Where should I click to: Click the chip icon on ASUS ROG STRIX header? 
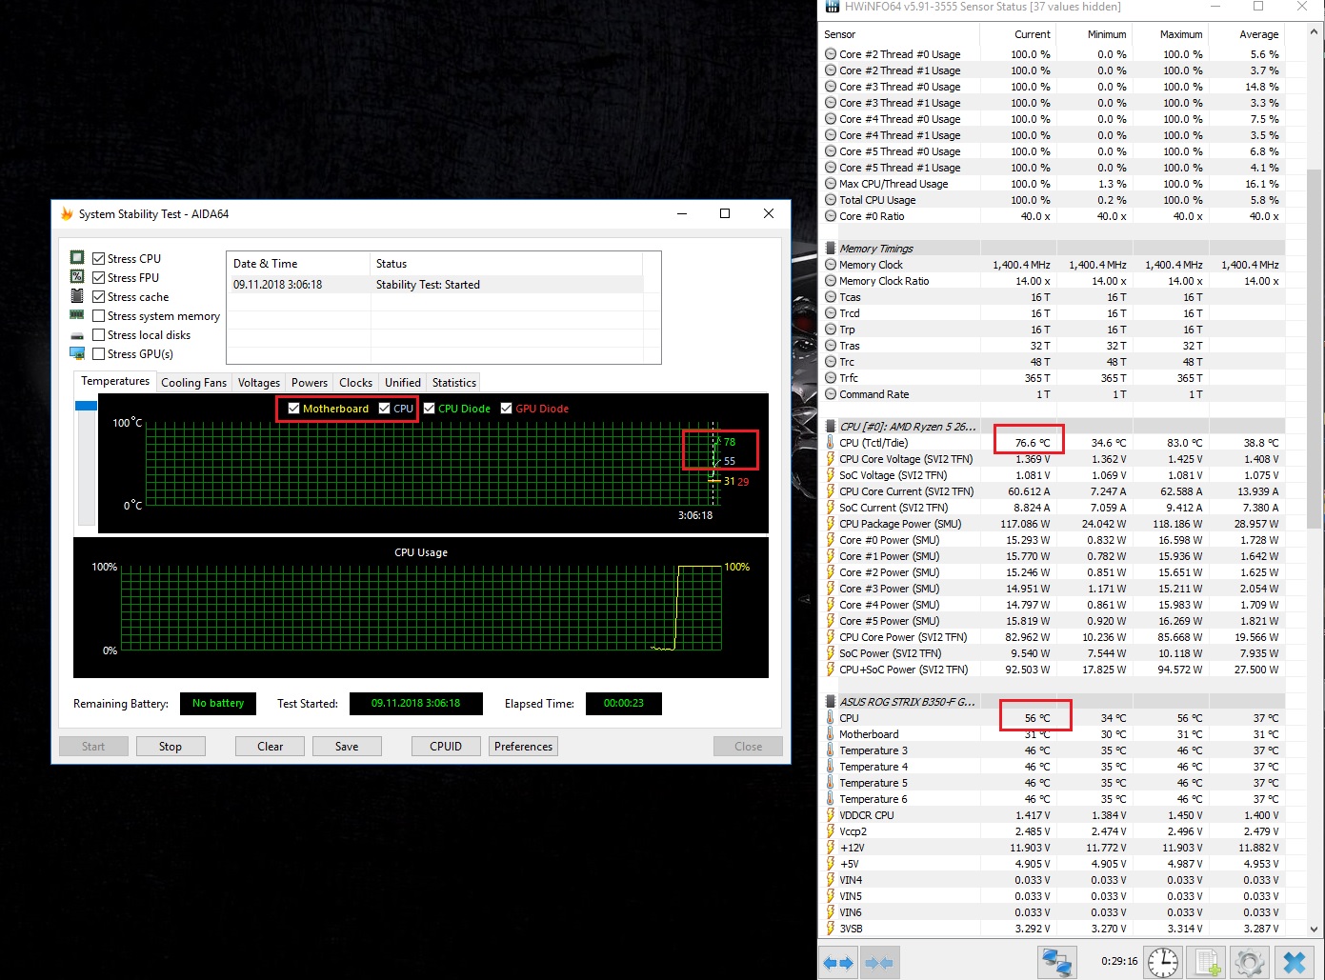click(x=831, y=702)
